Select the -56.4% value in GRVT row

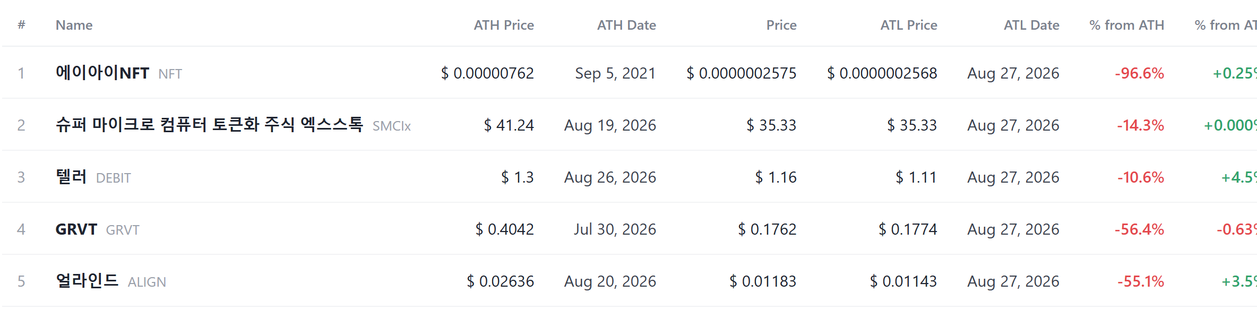[x=1139, y=229]
